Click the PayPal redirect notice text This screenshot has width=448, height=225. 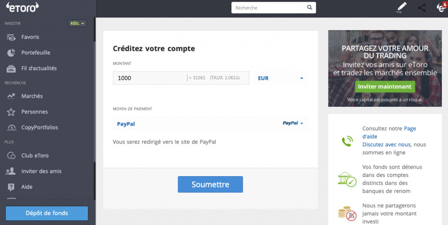tap(164, 142)
